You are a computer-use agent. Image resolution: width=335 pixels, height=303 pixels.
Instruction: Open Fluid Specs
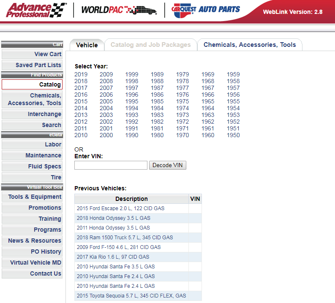point(32,166)
